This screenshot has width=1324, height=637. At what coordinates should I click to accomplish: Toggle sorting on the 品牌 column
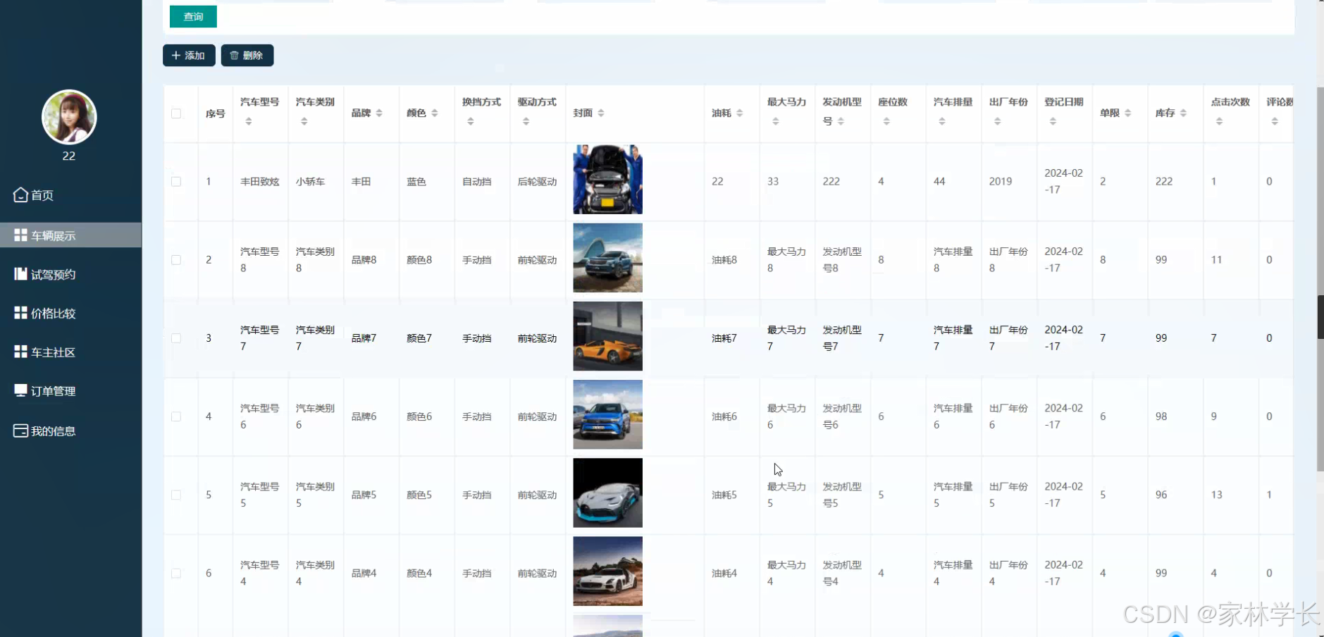pyautogui.click(x=378, y=112)
